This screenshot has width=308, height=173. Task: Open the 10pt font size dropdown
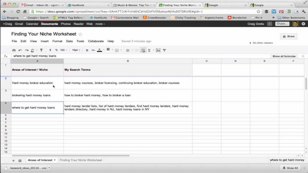pos(76,50)
